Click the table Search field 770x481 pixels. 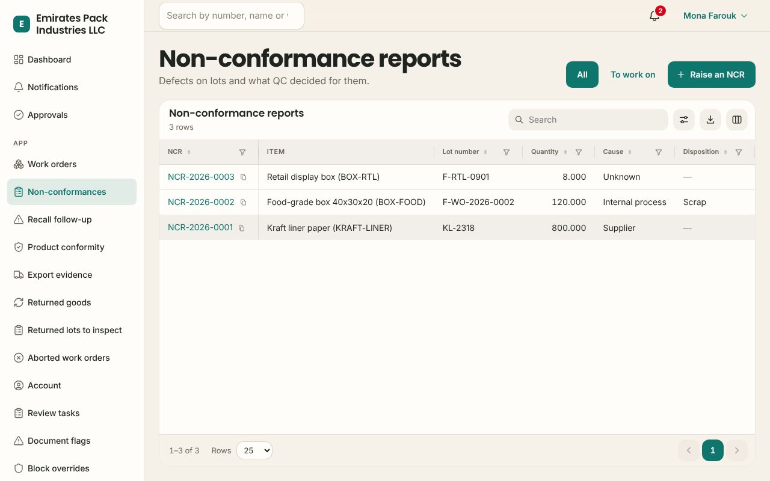[x=588, y=120]
